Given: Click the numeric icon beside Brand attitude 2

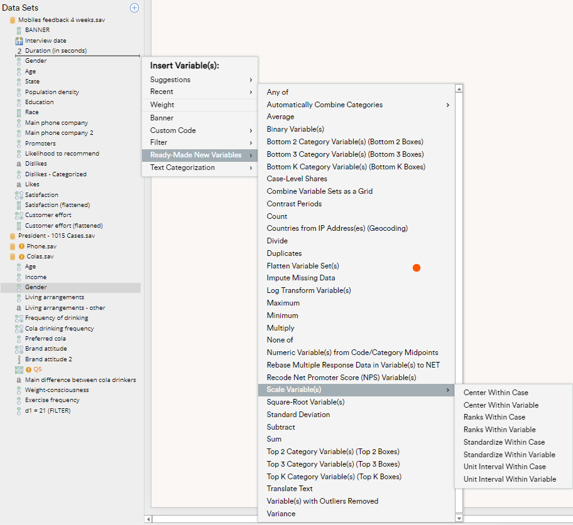Looking at the screenshot, I should pos(19,359).
